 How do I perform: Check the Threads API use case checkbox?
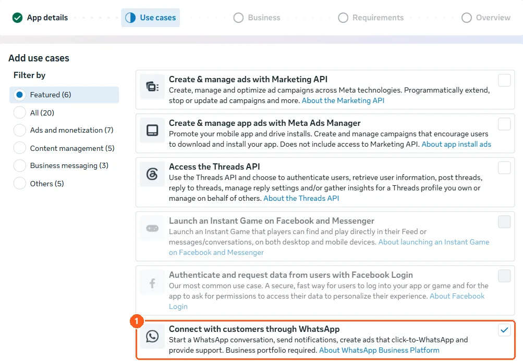point(504,167)
